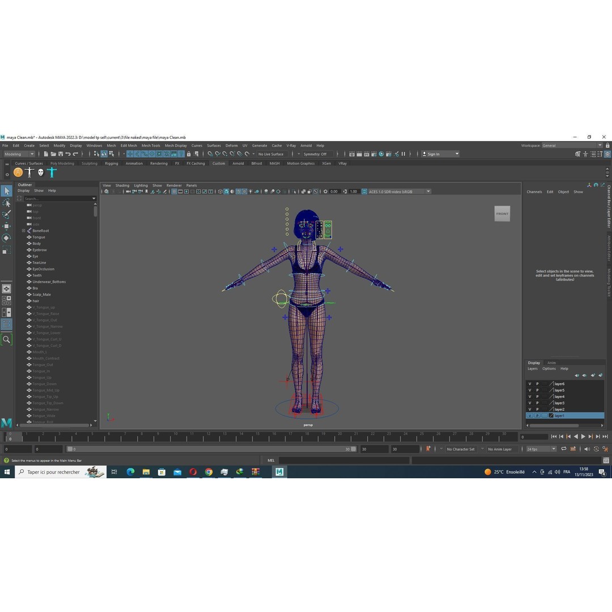The image size is (612, 612).
Task: Open the viewport Shading menu
Action: [x=122, y=185]
